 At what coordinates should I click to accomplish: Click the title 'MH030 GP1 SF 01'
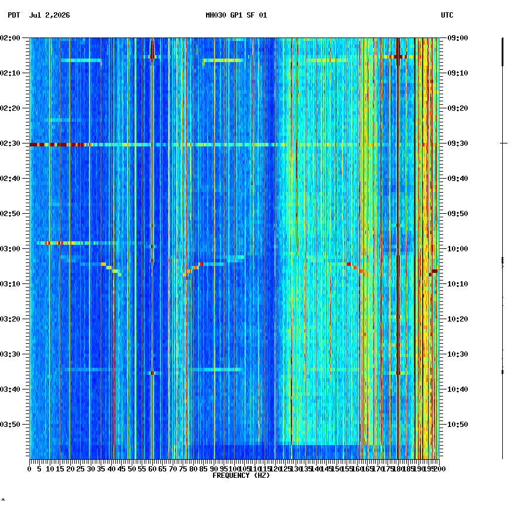click(236, 15)
